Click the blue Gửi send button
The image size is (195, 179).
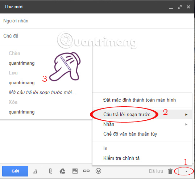(x=15, y=171)
